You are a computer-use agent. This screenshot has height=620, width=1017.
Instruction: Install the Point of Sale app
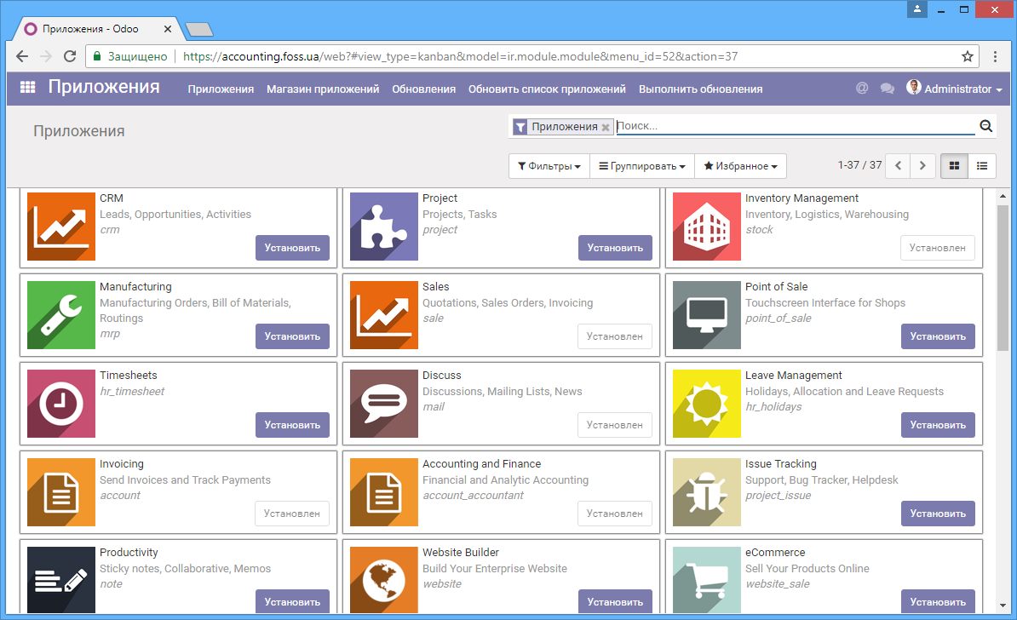pos(938,336)
